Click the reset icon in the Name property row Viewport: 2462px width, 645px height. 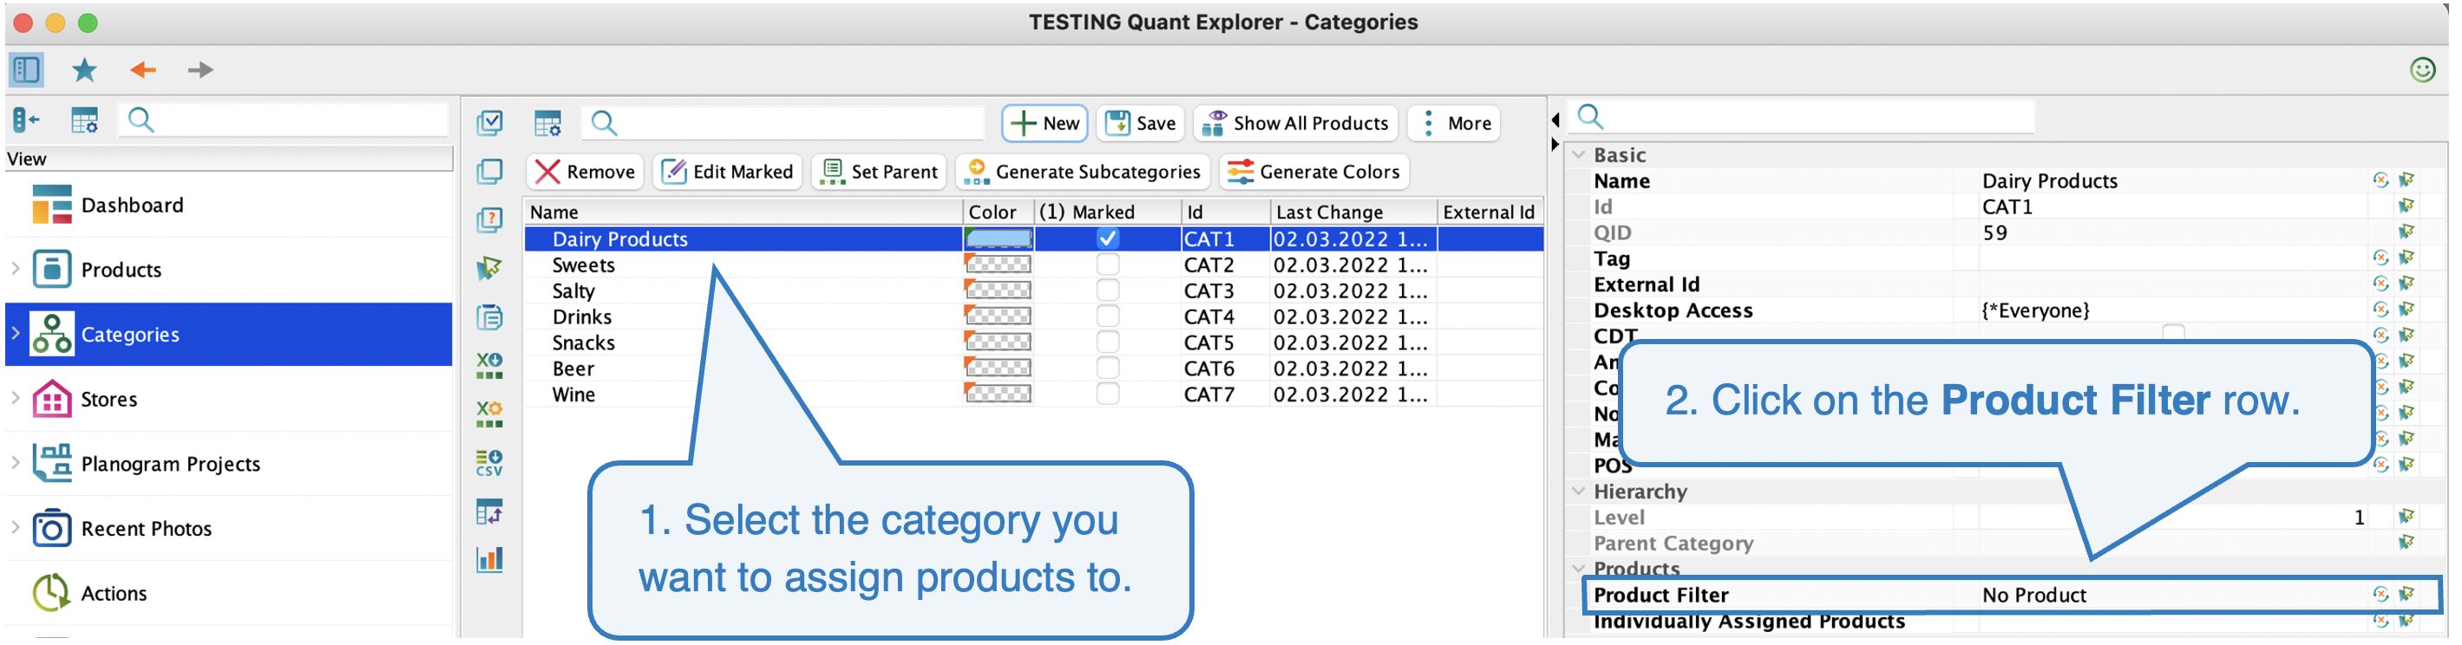[2380, 180]
